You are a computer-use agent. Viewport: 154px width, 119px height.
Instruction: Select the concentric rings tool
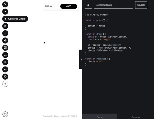click(5, 76)
